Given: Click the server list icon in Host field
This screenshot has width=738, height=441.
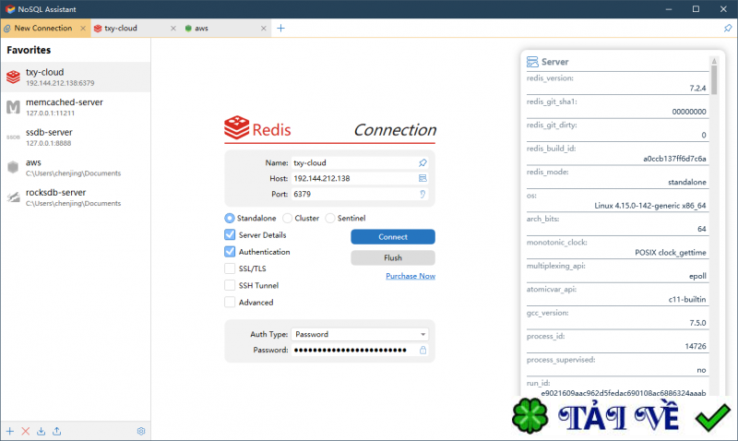Looking at the screenshot, I should (x=423, y=178).
